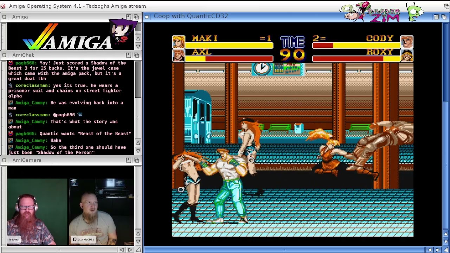Click the AmiCamera window depth gadget
This screenshot has height=253, width=450.
(136, 160)
